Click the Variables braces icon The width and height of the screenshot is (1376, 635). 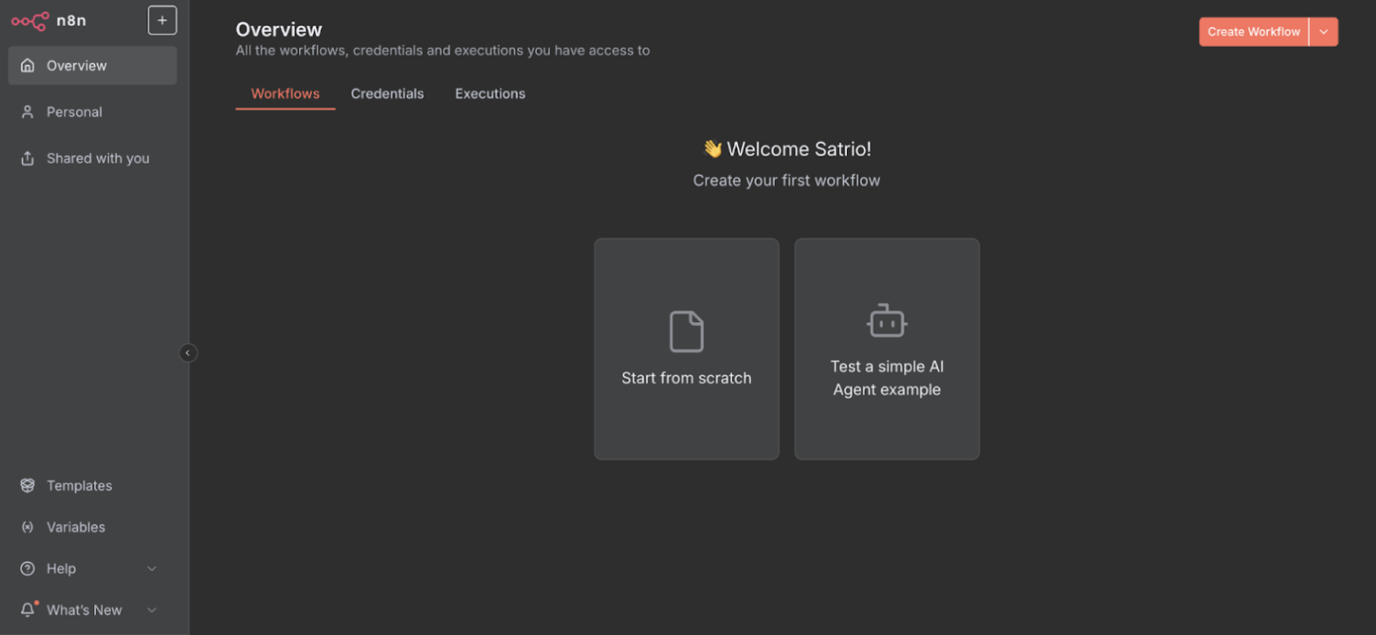[x=27, y=527]
